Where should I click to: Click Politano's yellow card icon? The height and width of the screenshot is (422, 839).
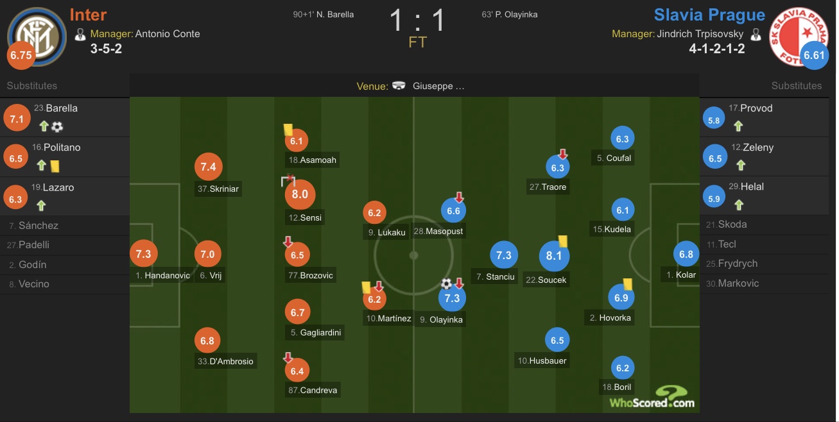click(55, 165)
